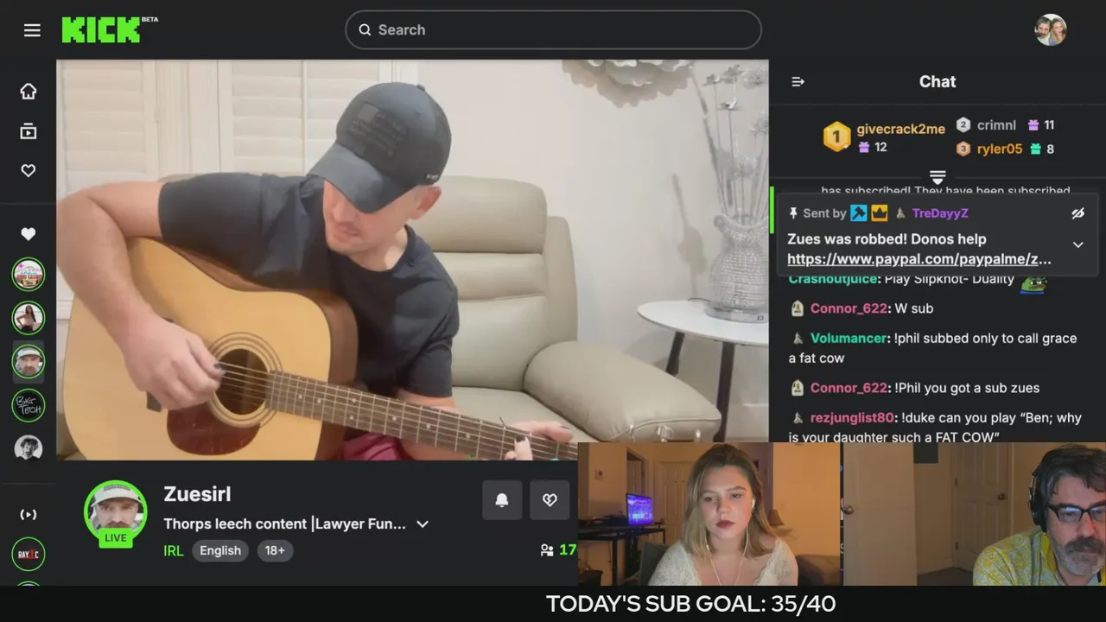Viewport: 1106px width, 622px height.
Task: Toggle follow heart button for Zuesirl
Action: click(550, 500)
